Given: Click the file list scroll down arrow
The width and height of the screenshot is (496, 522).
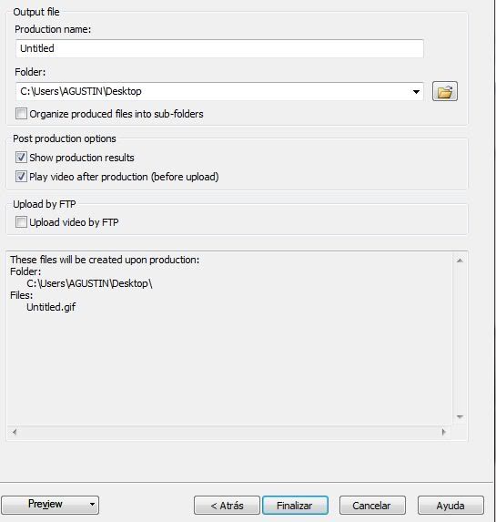Looking at the screenshot, I should pos(460,417).
